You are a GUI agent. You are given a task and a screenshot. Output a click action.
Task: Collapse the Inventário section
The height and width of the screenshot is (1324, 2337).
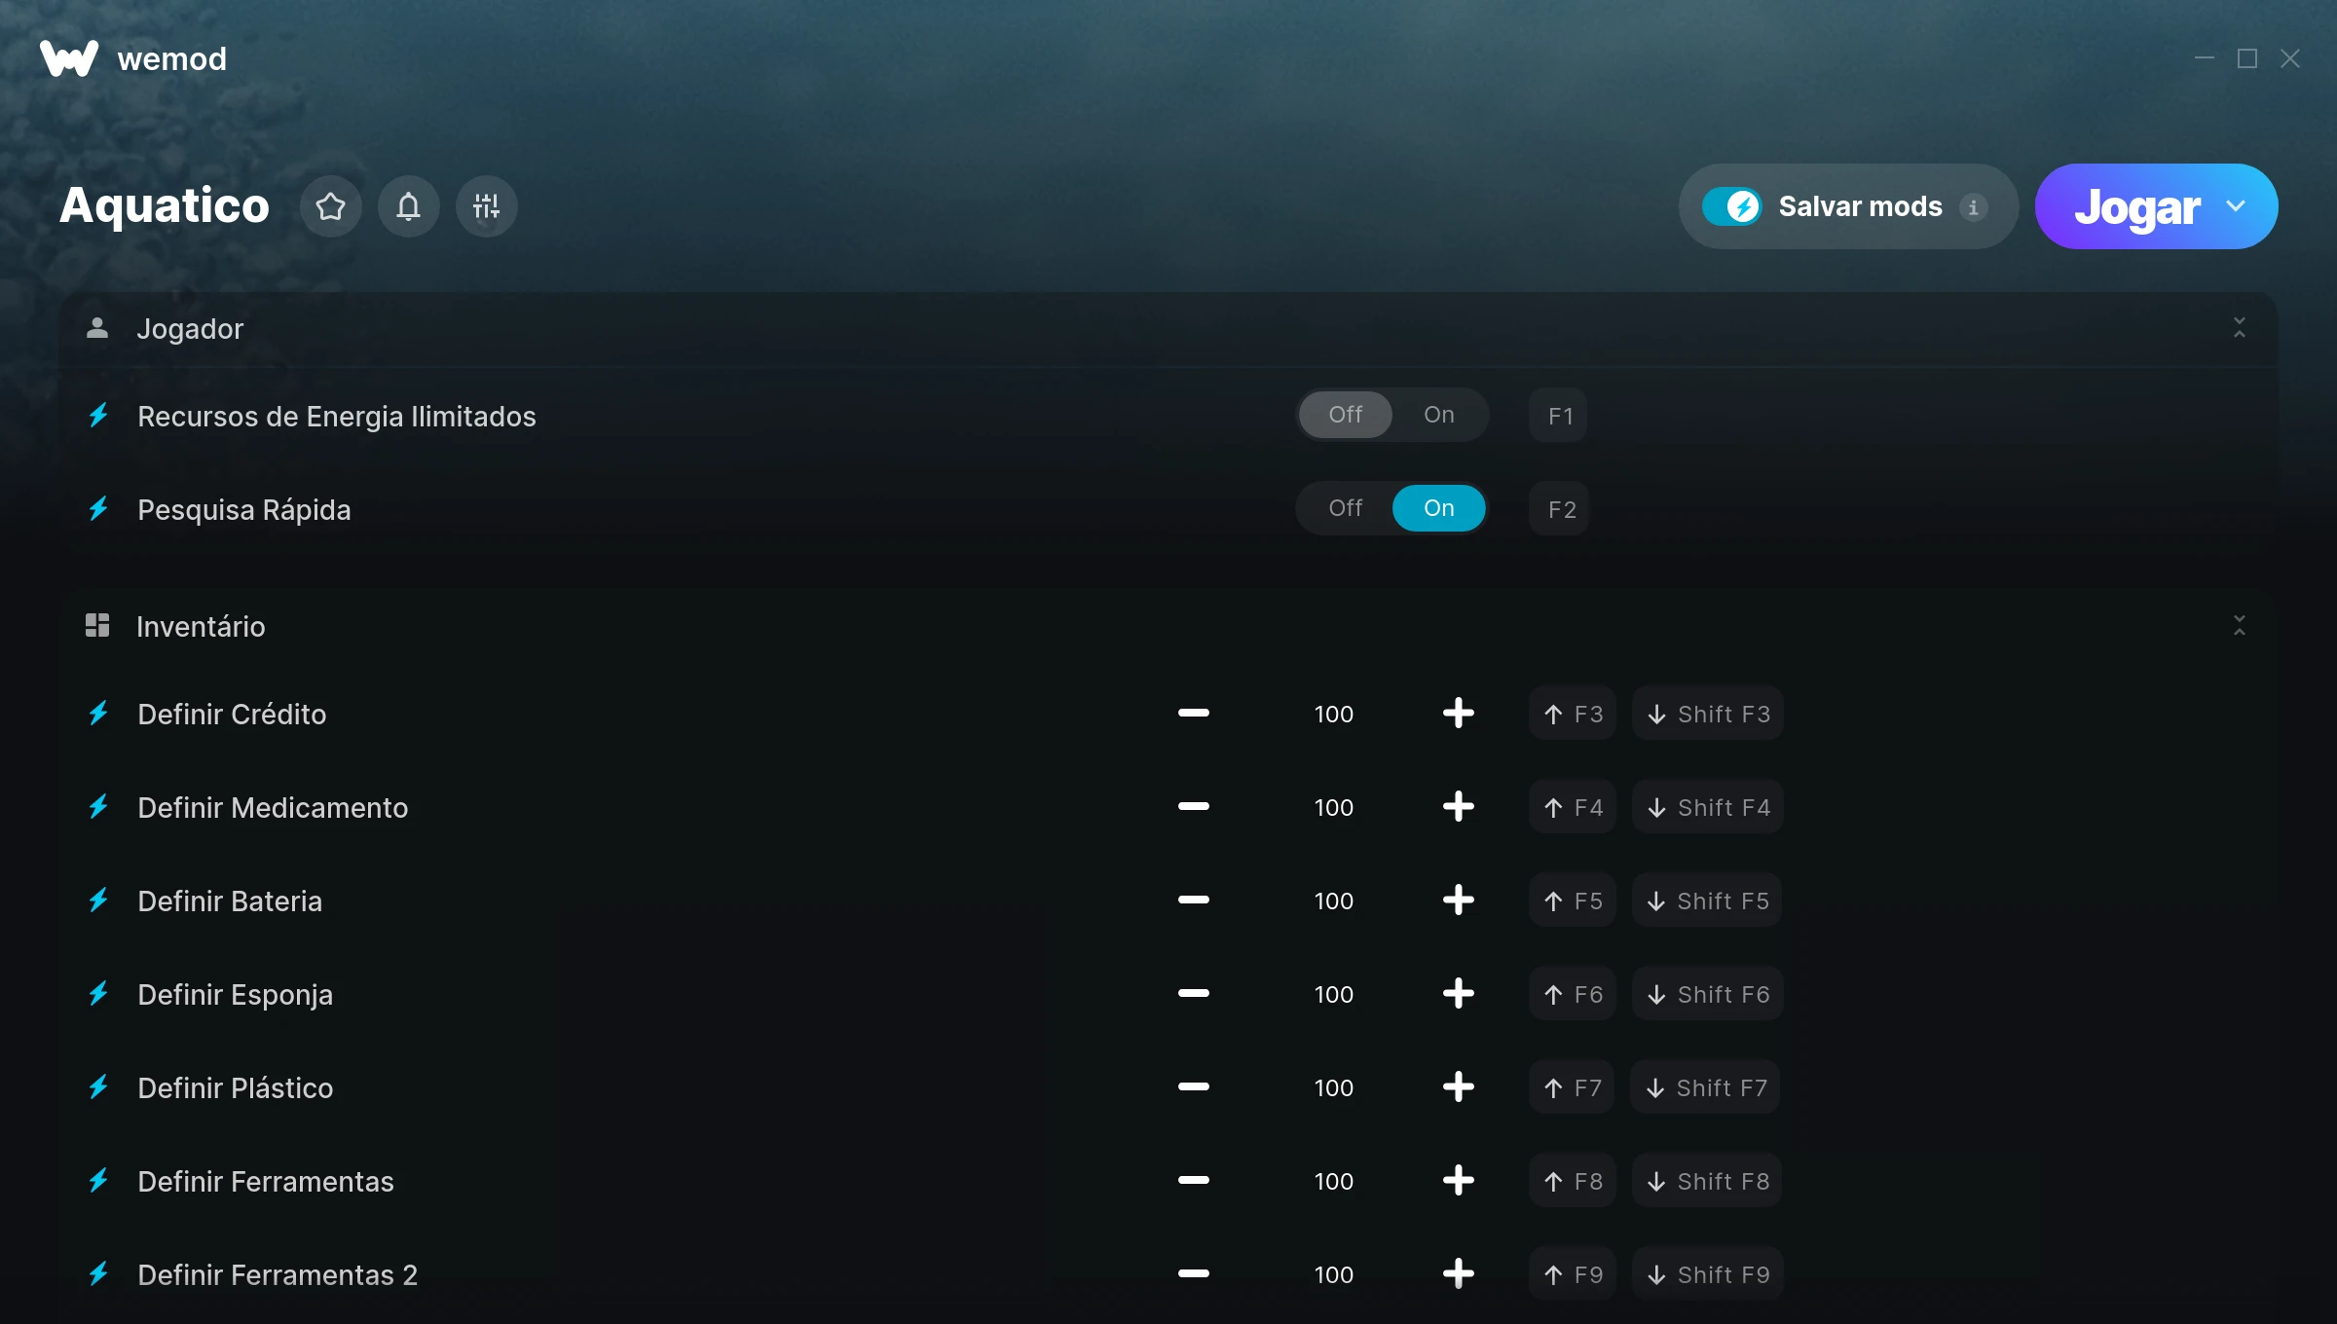(2239, 626)
